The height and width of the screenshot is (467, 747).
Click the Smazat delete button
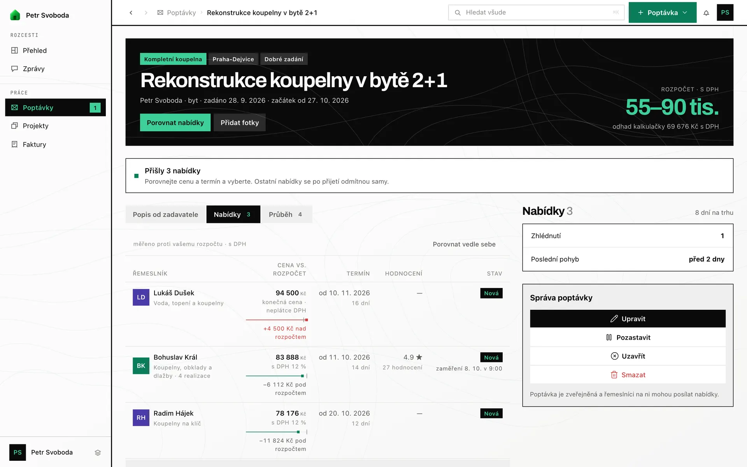[628, 375]
